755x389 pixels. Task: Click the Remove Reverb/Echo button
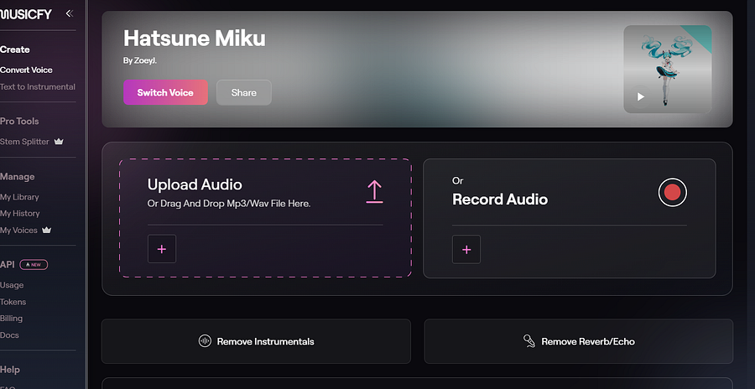(578, 341)
